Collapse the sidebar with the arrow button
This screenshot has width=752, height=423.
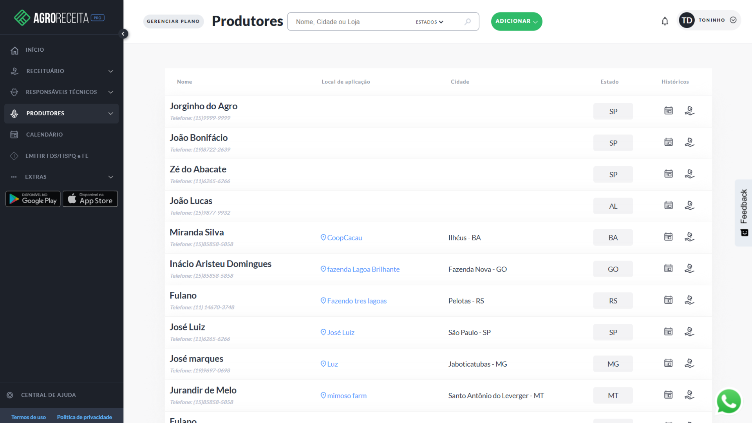tap(123, 34)
